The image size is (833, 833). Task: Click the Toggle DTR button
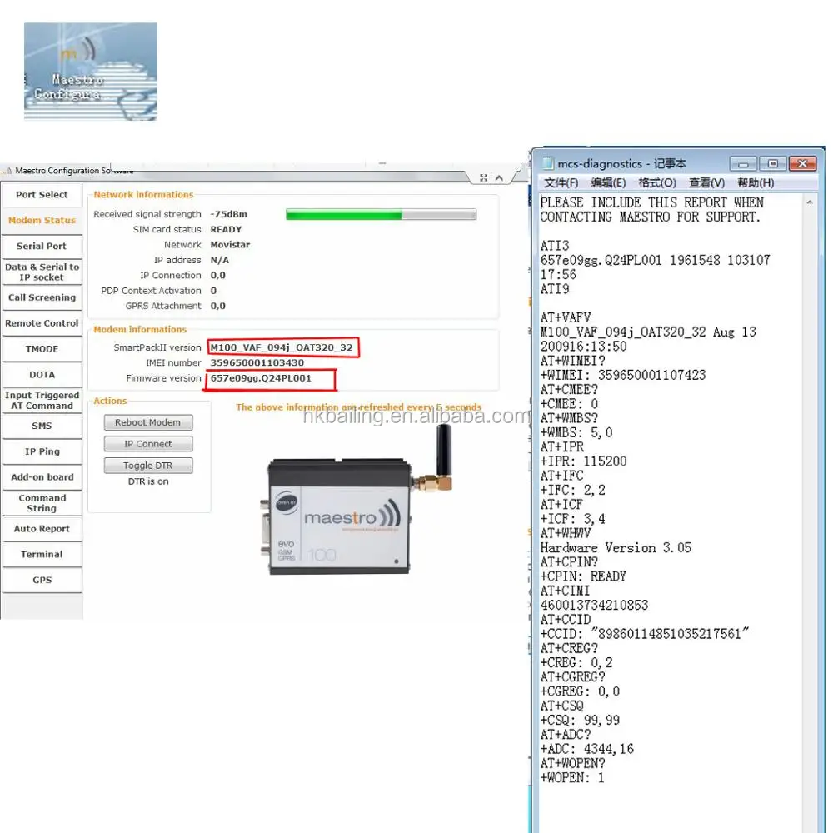(148, 466)
